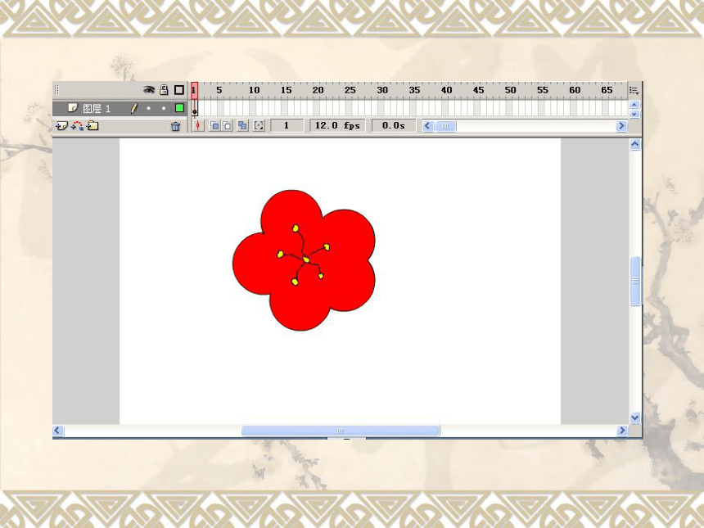The width and height of the screenshot is (704, 528).
Task: Click the timeline panel drag gripper
Action: (x=56, y=90)
